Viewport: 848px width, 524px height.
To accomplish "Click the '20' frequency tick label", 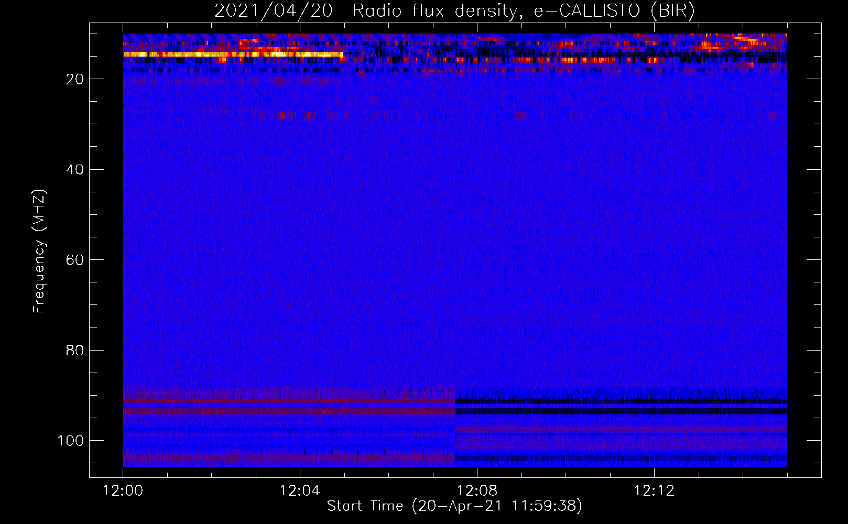I will pos(75,79).
